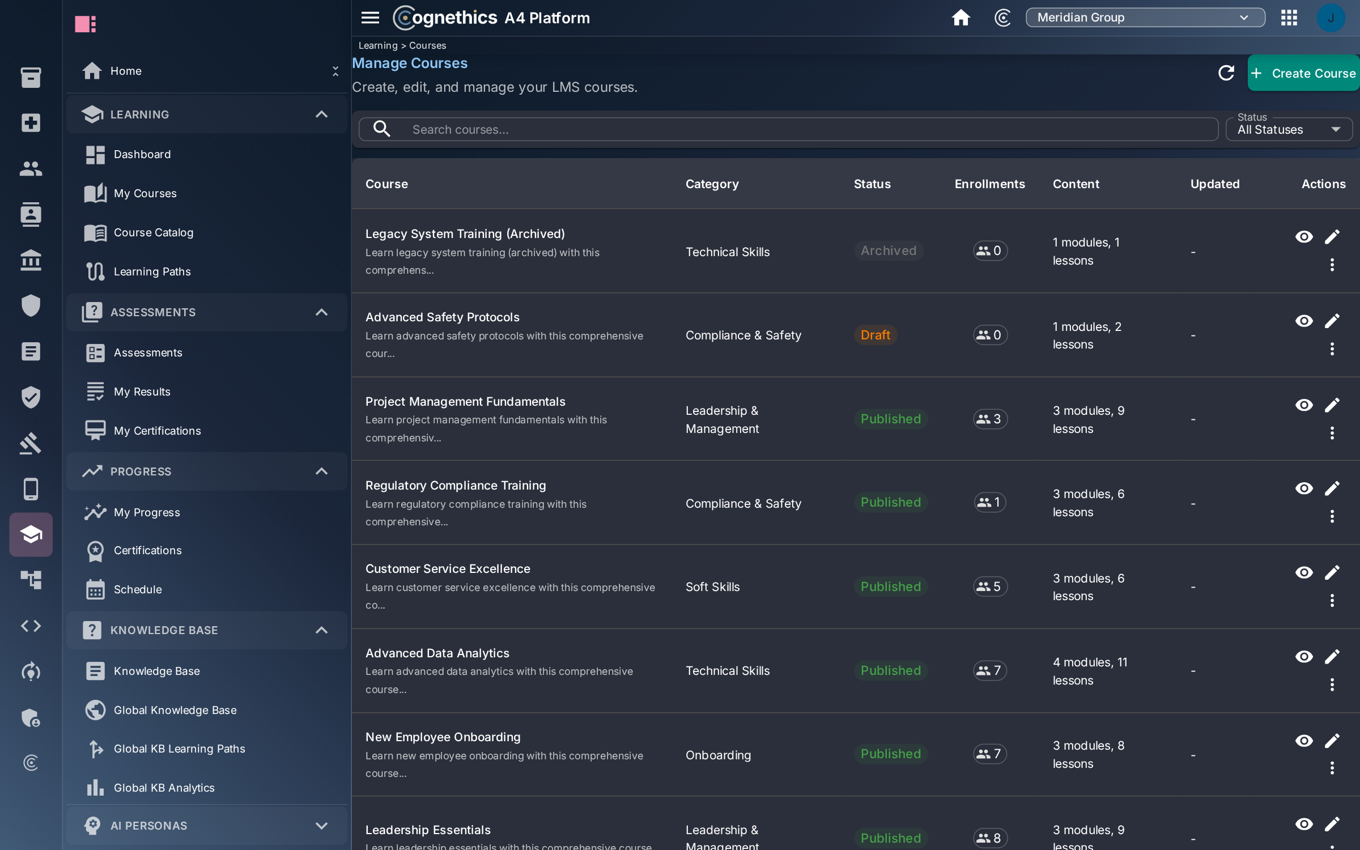Refresh the courses list

pos(1226,73)
